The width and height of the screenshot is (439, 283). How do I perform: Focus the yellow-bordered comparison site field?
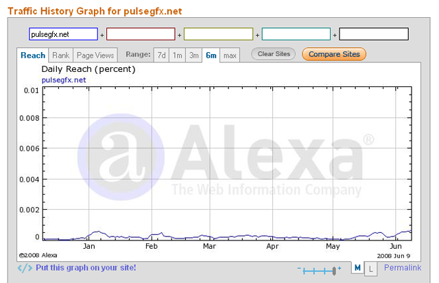click(218, 34)
